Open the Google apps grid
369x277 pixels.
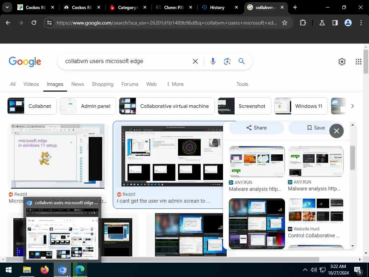tap(358, 62)
